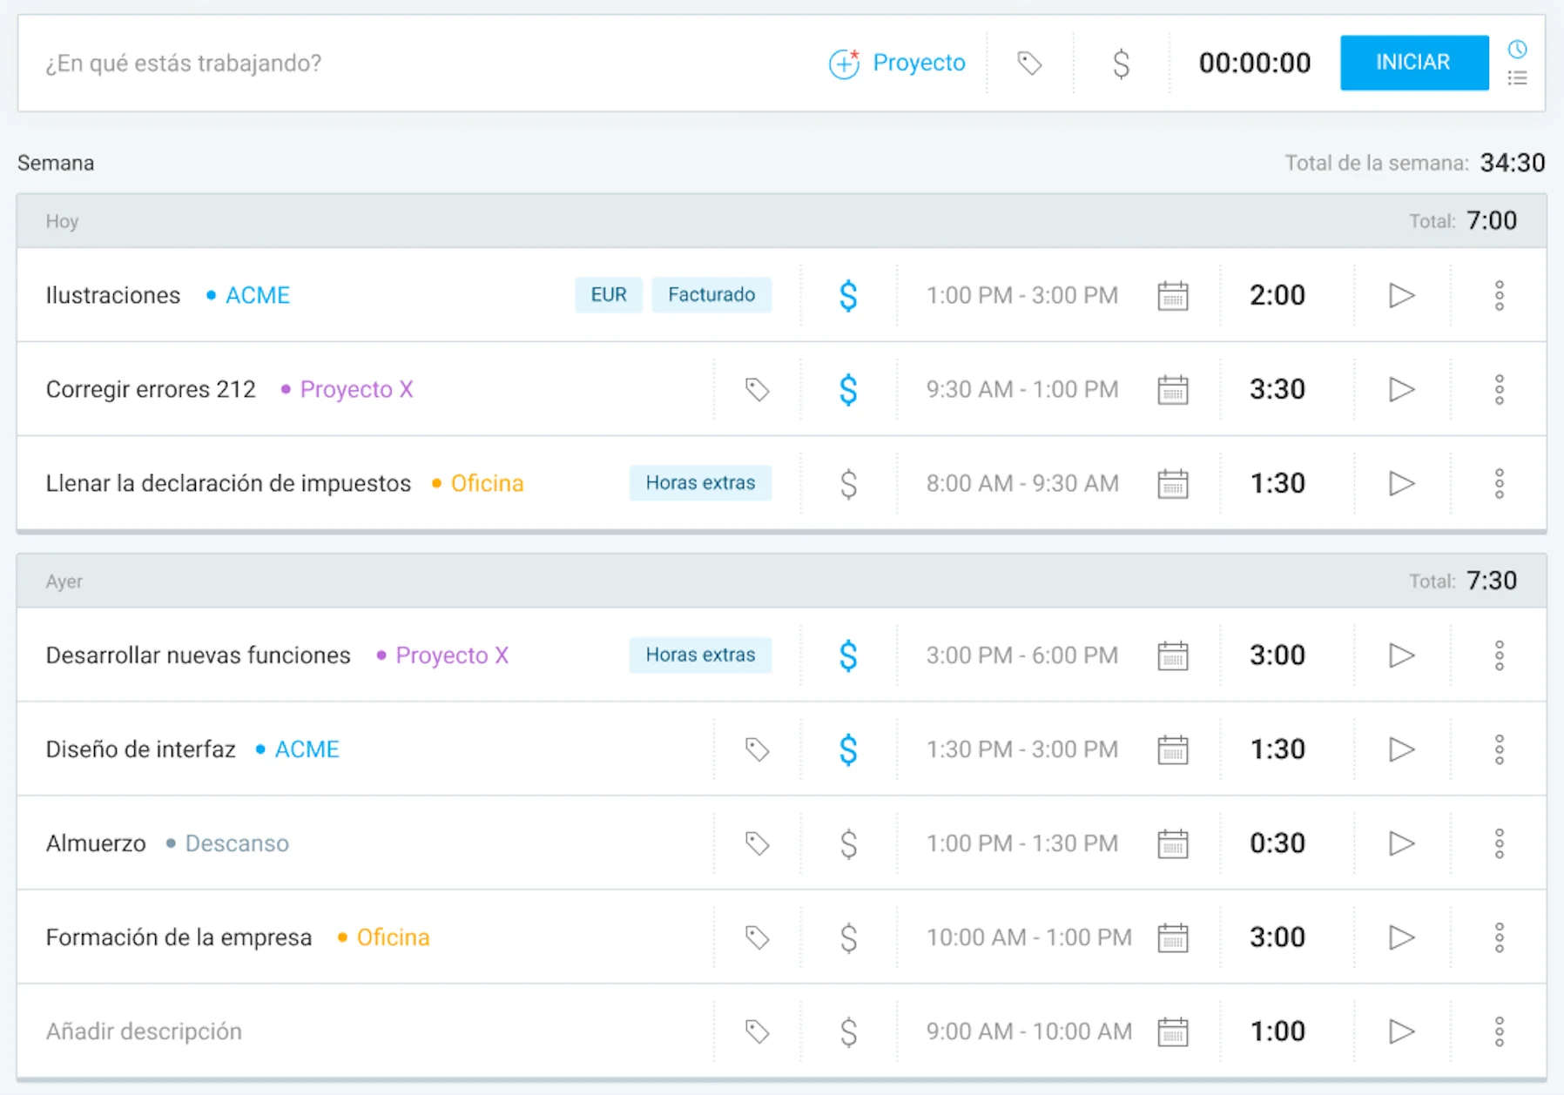The image size is (1564, 1095).
Task: Continue the Llenar la declaración de impuestos timer
Action: pyautogui.click(x=1401, y=483)
